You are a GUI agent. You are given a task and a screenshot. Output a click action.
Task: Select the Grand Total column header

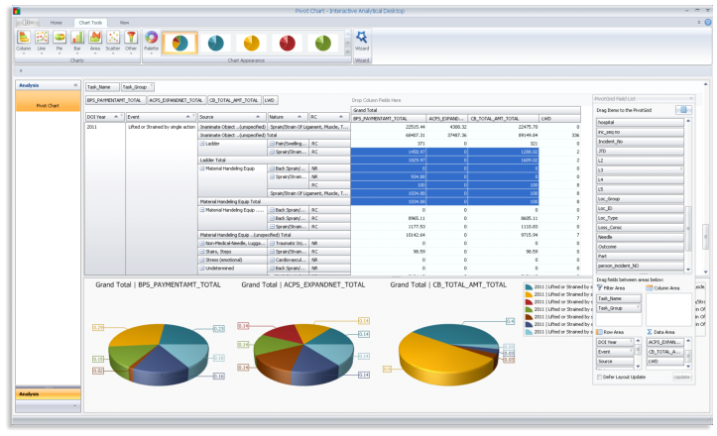[465, 110]
